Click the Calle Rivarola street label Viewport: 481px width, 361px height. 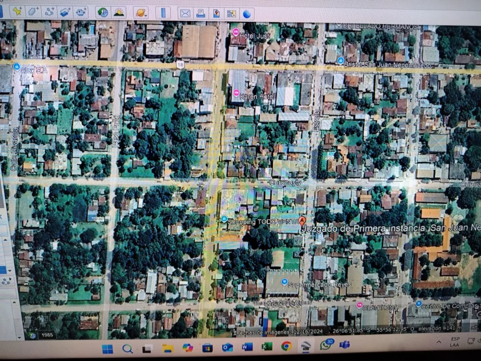pyautogui.click(x=14, y=149)
